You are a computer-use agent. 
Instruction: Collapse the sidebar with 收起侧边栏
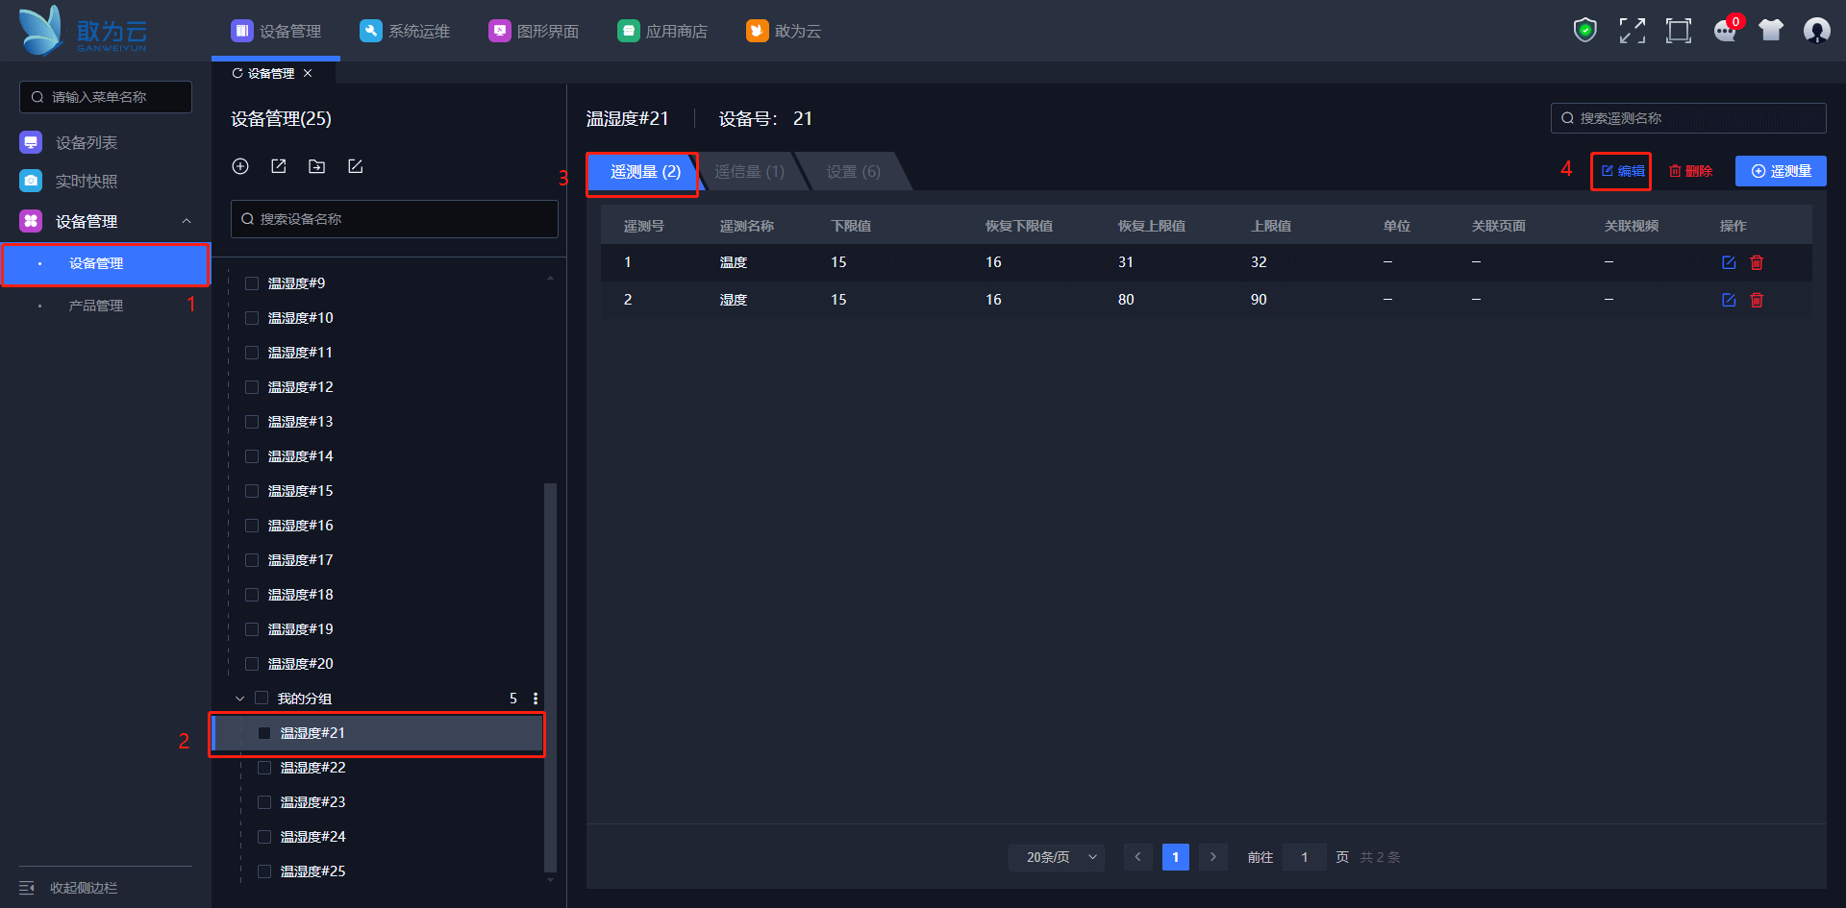click(x=69, y=888)
